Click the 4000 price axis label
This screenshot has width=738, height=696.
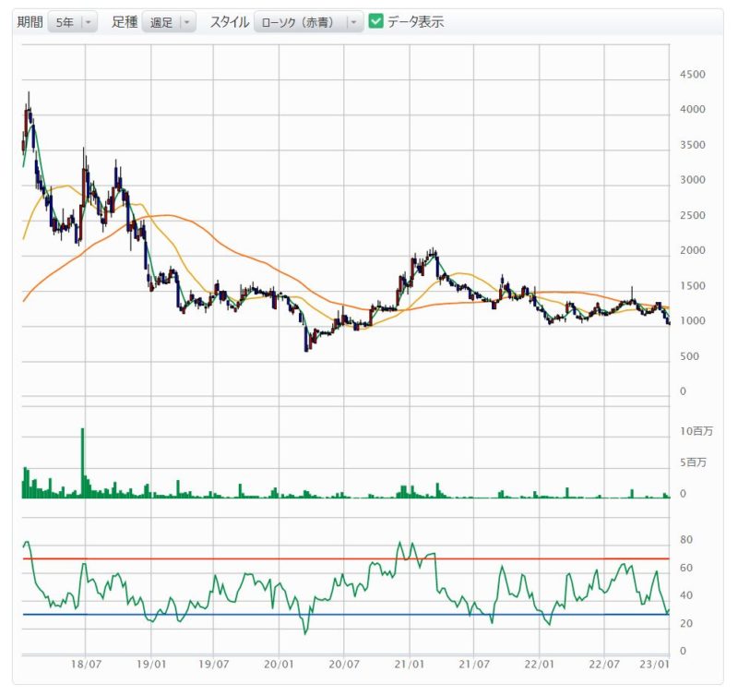[693, 109]
